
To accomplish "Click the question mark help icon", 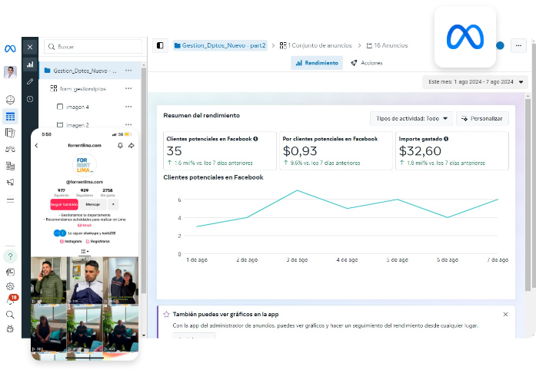I will coord(10,256).
